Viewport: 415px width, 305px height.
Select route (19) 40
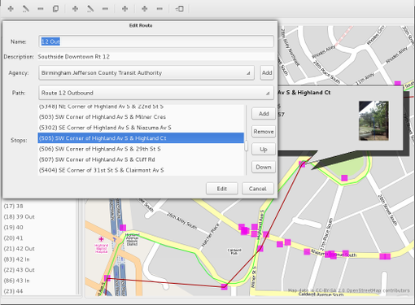coord(39,227)
